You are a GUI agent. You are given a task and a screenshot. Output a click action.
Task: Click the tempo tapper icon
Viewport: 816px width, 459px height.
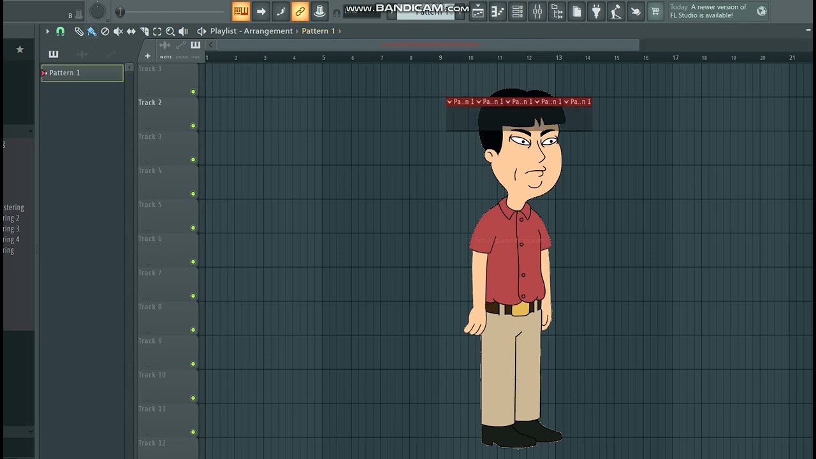(616, 11)
